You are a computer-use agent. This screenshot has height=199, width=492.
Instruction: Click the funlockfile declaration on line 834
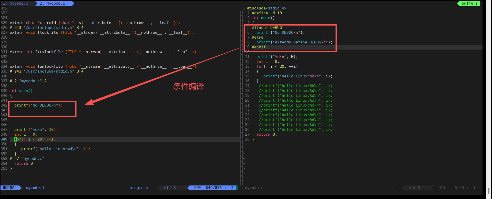coord(104,66)
